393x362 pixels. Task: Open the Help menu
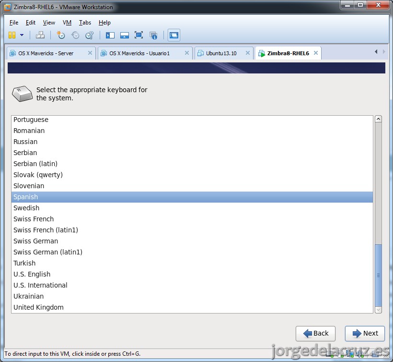pos(104,23)
